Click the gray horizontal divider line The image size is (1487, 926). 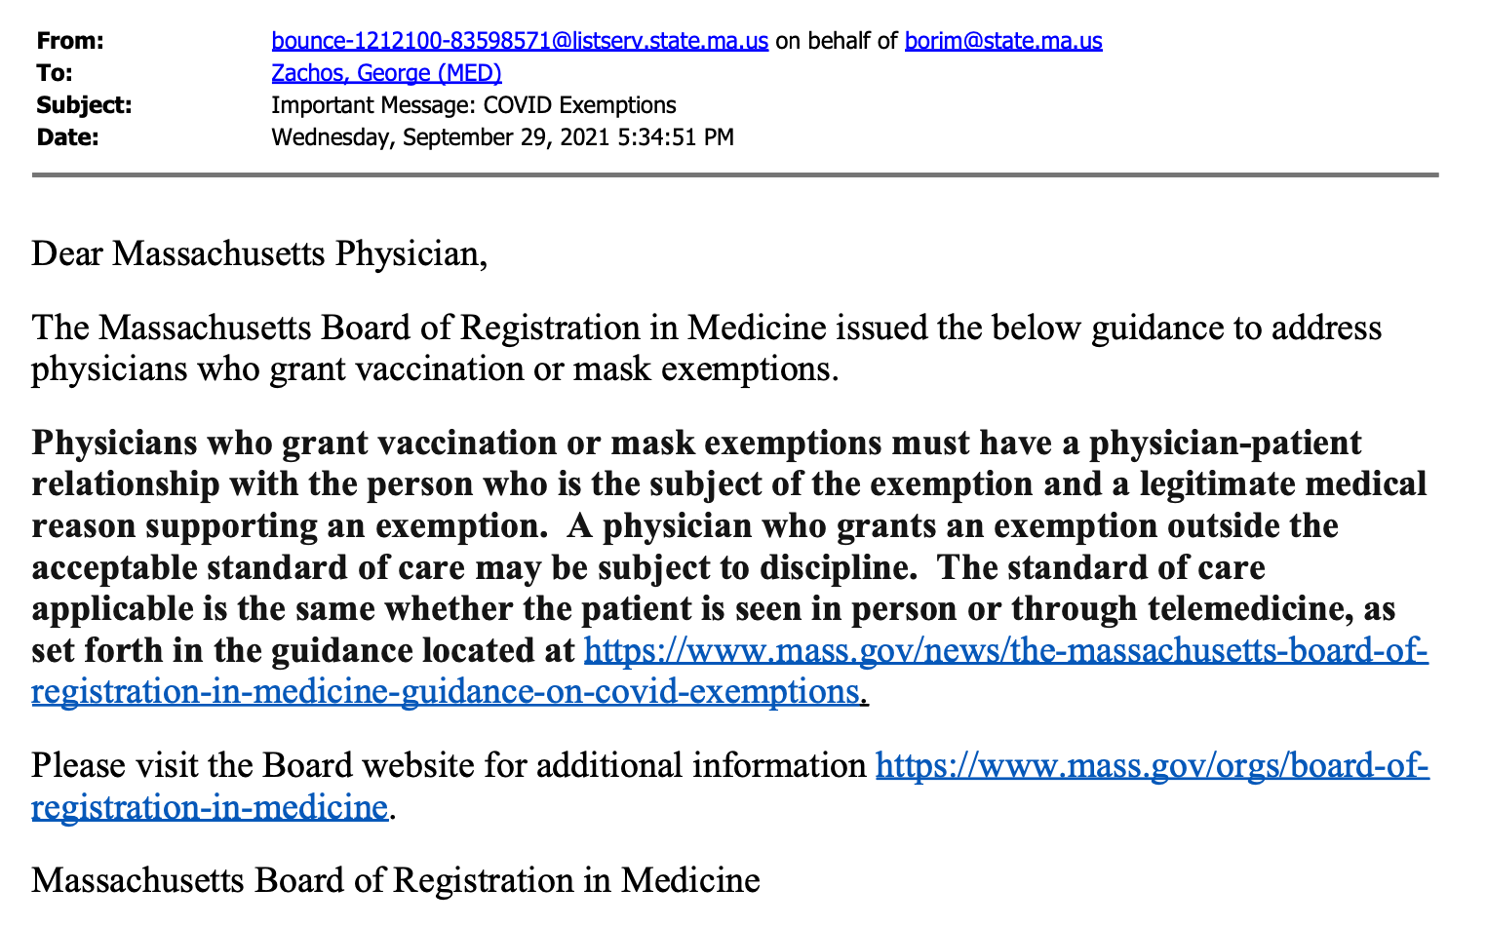click(x=735, y=175)
